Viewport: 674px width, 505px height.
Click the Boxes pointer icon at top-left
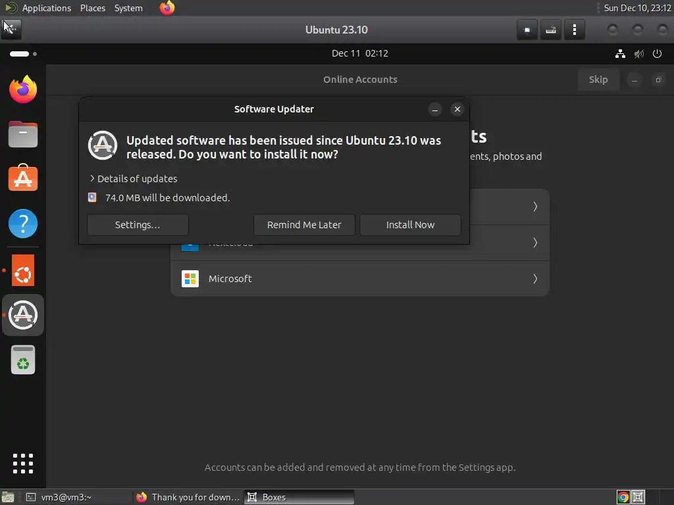[x=11, y=29]
